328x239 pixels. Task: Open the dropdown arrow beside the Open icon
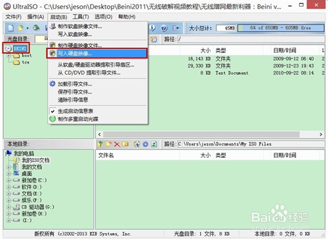pyautogui.click(x=28, y=28)
